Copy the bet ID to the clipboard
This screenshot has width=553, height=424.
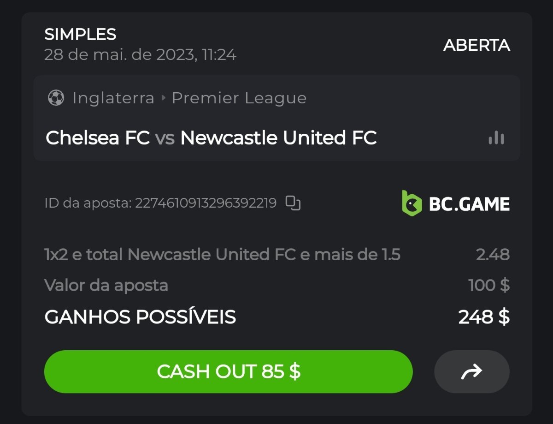(293, 203)
